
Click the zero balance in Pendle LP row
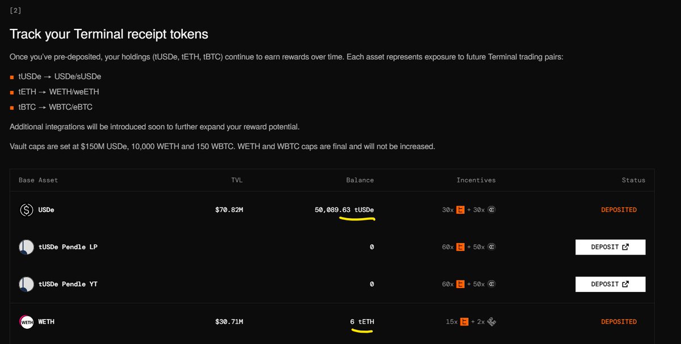[x=372, y=247]
